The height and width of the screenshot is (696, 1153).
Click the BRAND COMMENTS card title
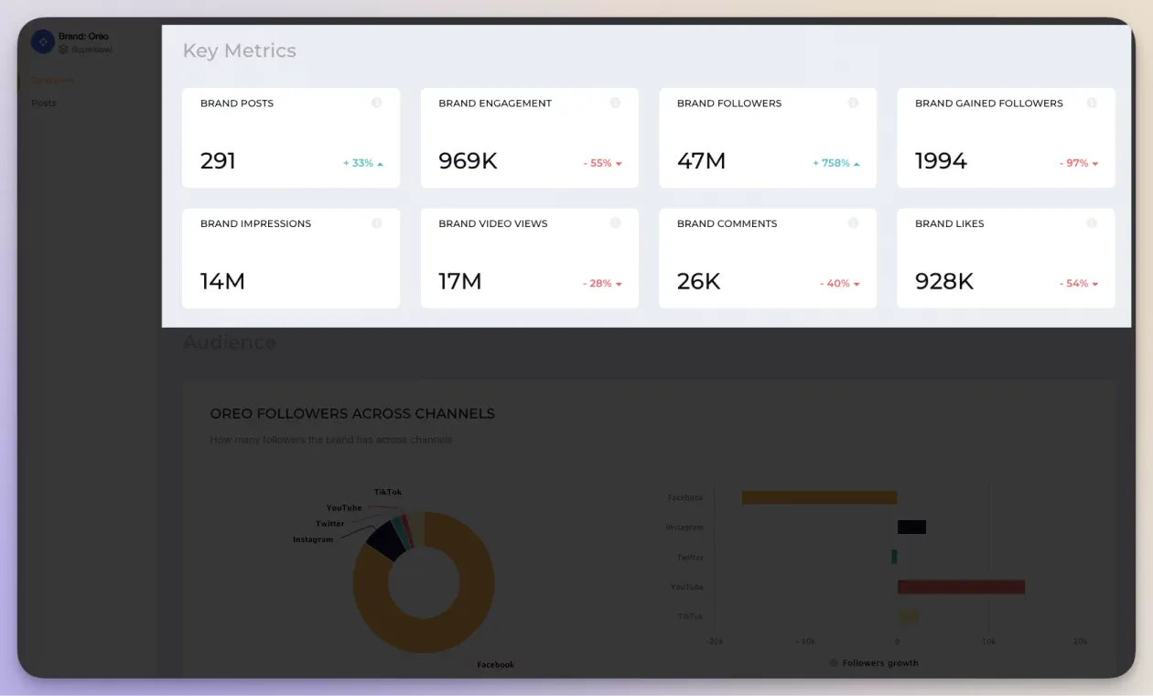[727, 223]
